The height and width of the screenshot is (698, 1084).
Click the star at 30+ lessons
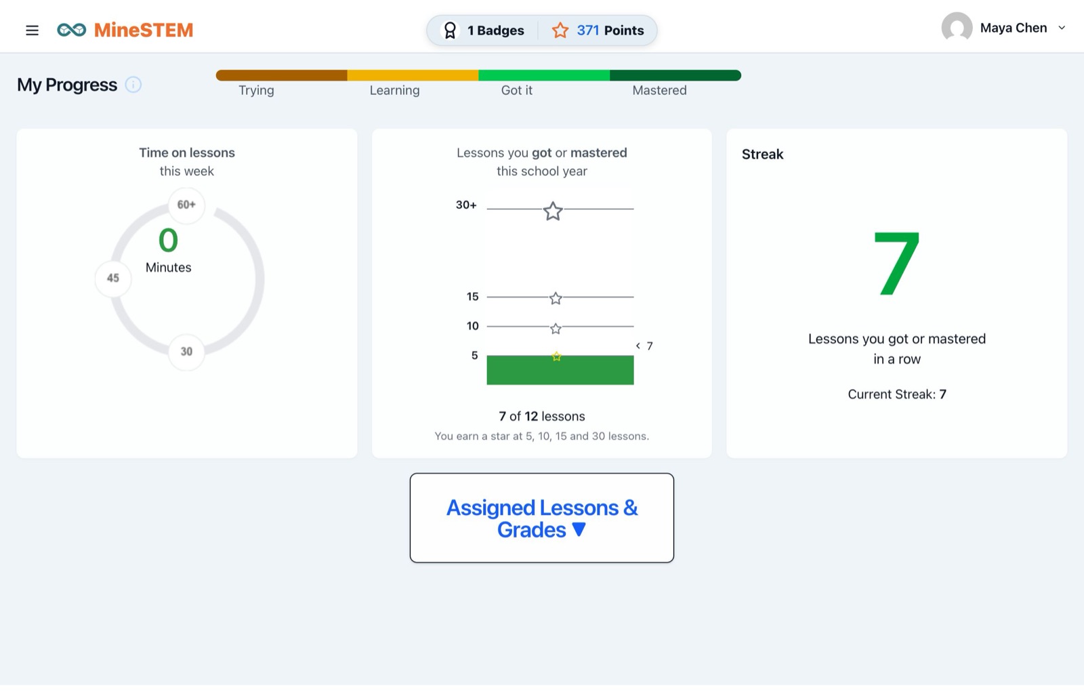[x=553, y=211]
